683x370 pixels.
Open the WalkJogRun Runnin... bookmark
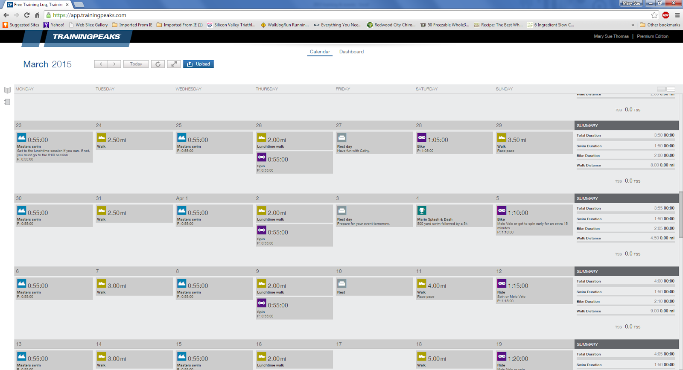pos(285,25)
